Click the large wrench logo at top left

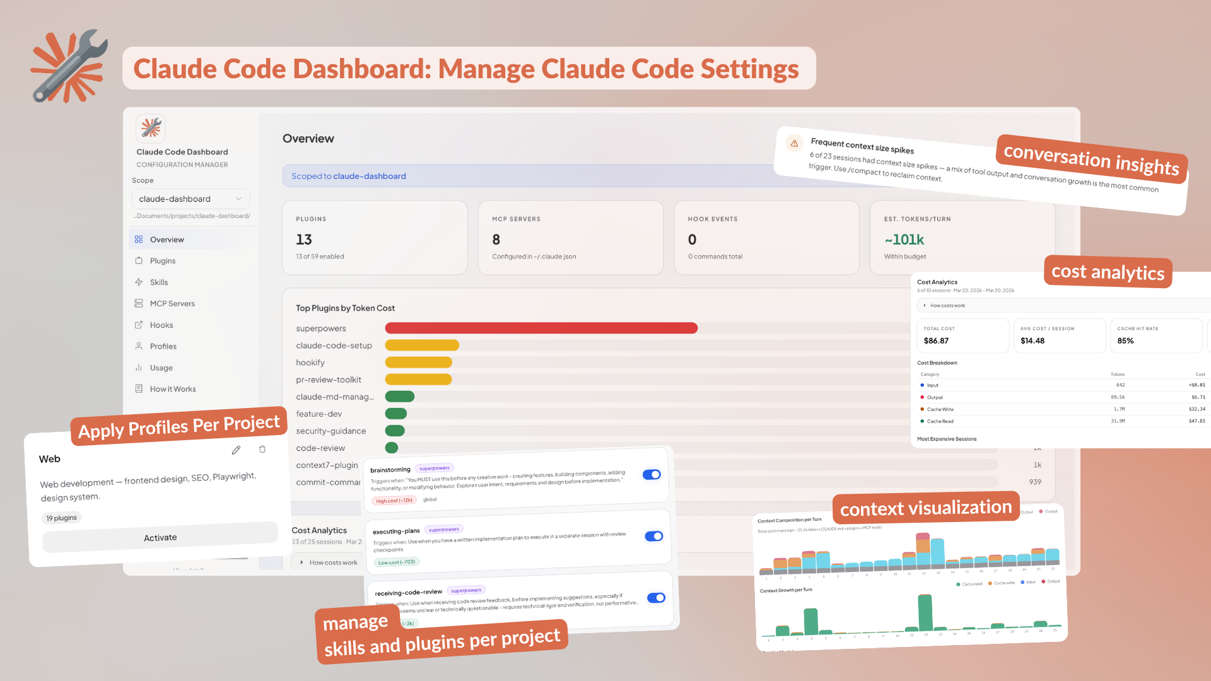[69, 66]
